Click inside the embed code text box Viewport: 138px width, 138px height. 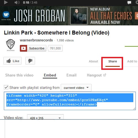(70, 101)
